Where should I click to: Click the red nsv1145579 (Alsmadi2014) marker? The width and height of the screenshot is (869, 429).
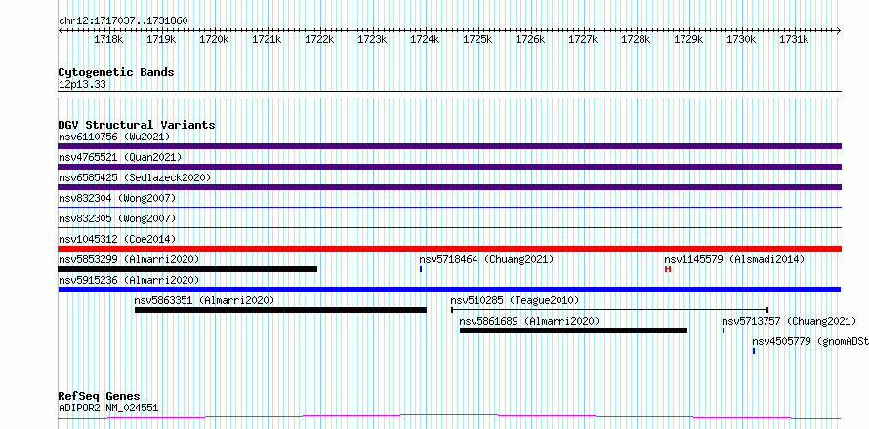tap(668, 269)
